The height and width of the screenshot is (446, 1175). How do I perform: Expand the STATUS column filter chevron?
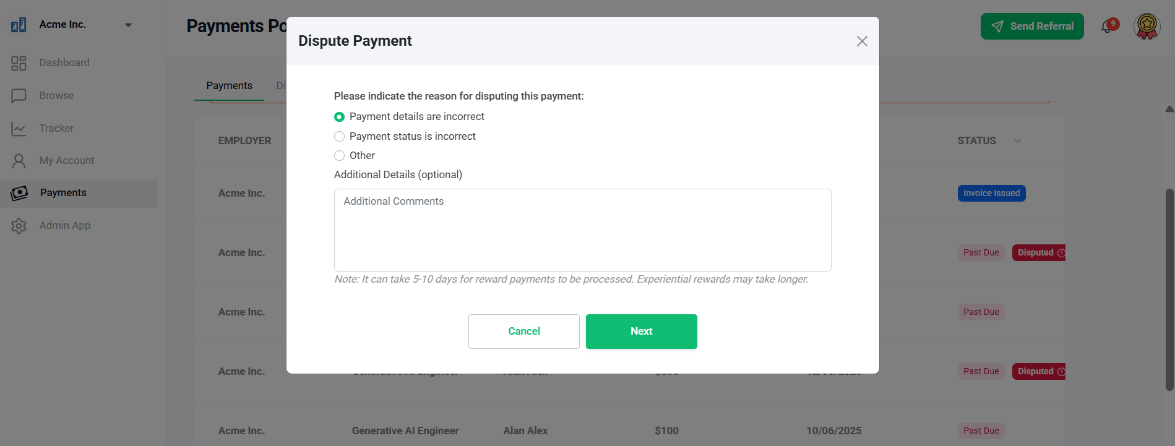[1017, 141]
